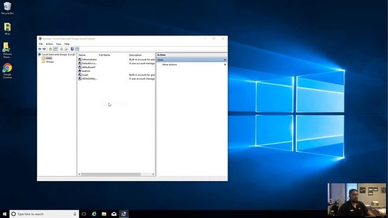Open File Explorer from the taskbar
The height and width of the screenshot is (218, 388).
(x=104, y=214)
